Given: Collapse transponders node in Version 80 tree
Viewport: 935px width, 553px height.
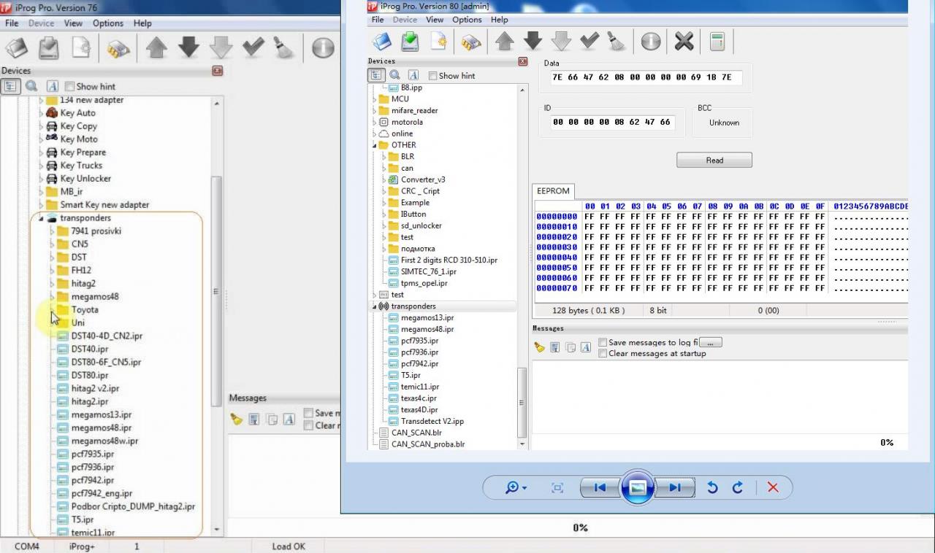Looking at the screenshot, I should click(375, 306).
